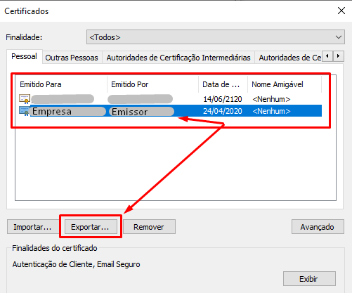Open Autoridades de Certificação Intermediárias tab
The image size is (352, 293).
coord(178,58)
